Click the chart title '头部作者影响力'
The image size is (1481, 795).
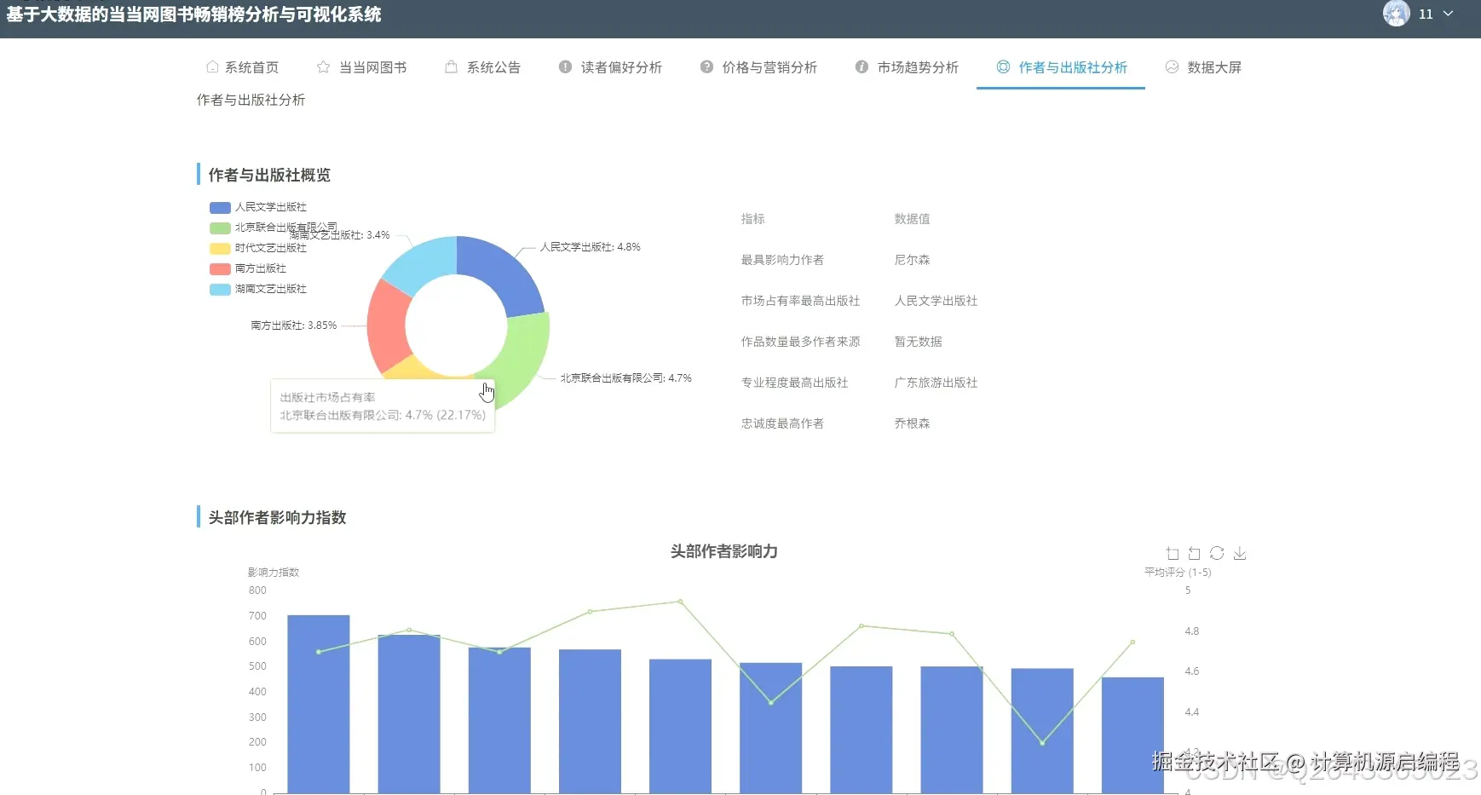723,551
